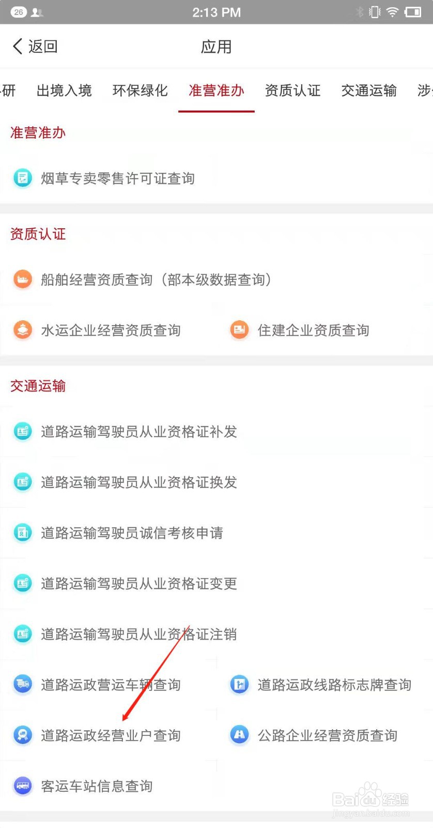The height and width of the screenshot is (828, 433).
Task: Switch to the 出境入境 tab
Action: click(64, 91)
